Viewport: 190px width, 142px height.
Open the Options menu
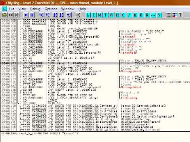coord(51,9)
